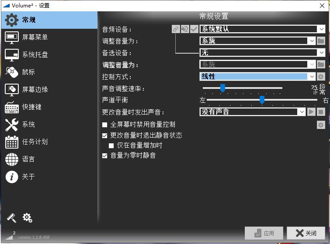Open gear settings next to 线性 control mode
The image size is (330, 244).
[x=321, y=77]
